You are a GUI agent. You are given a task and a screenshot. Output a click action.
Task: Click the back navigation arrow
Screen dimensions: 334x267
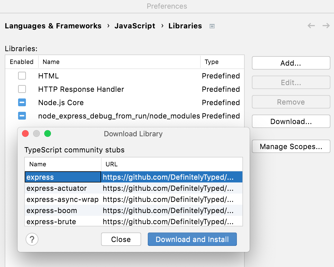[x=311, y=26]
